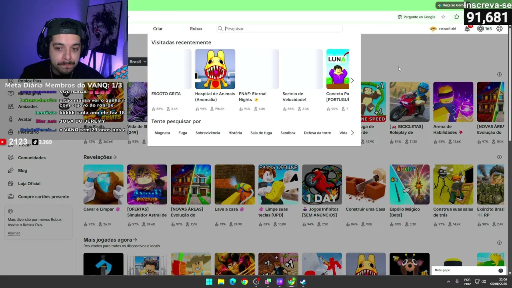Select the História search suggestion

235,133
